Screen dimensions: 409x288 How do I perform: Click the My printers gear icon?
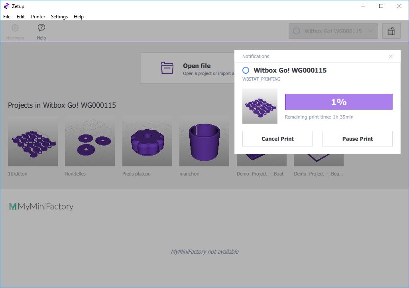coord(15,28)
